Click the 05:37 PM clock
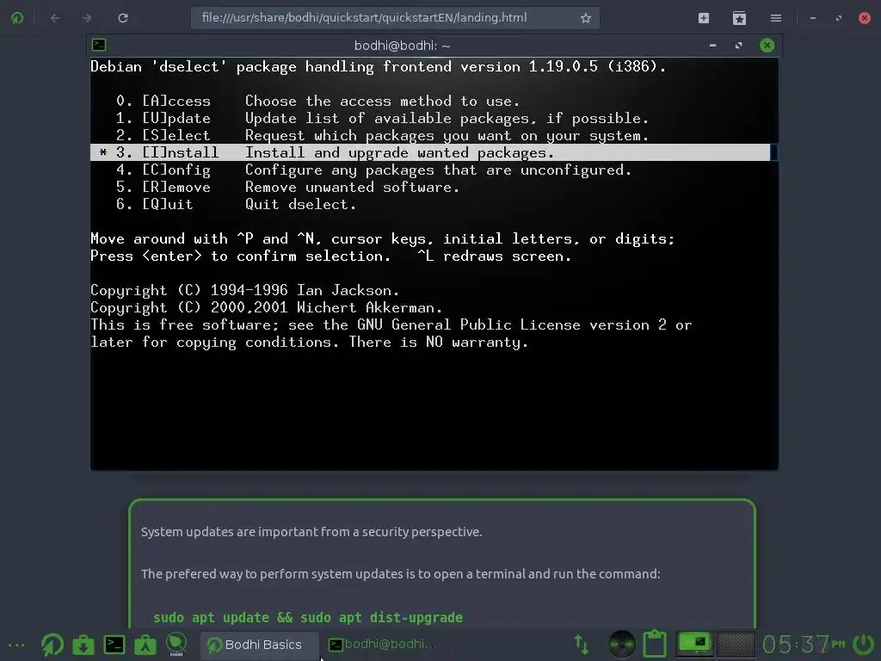This screenshot has width=881, height=661. tap(804, 644)
